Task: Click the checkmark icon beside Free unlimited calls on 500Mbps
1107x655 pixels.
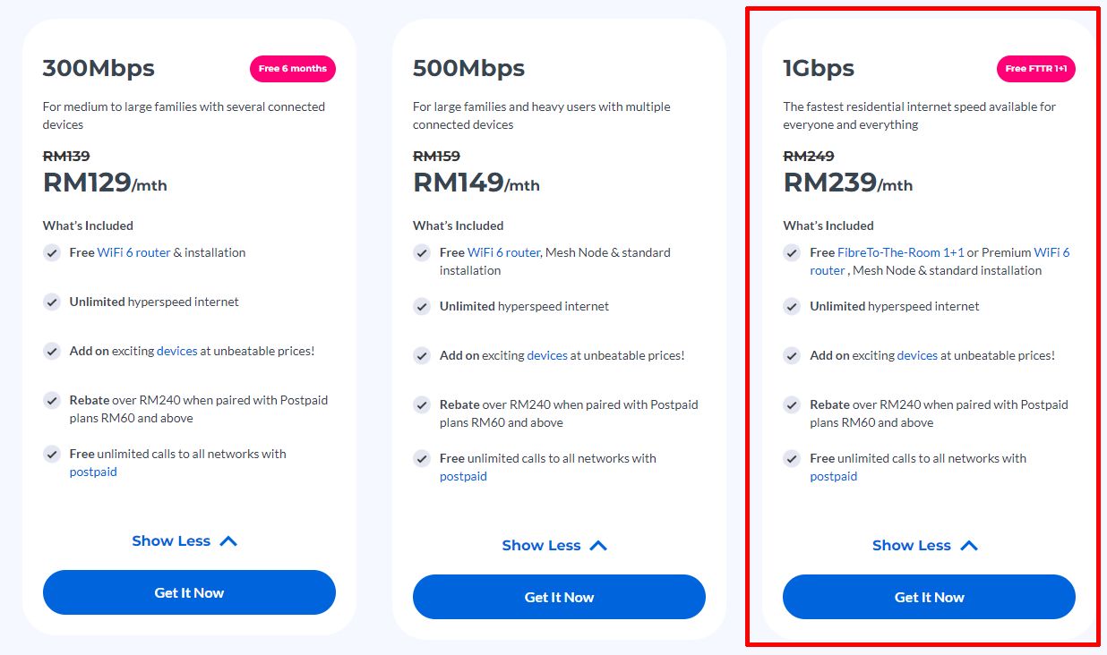Action: (x=422, y=459)
